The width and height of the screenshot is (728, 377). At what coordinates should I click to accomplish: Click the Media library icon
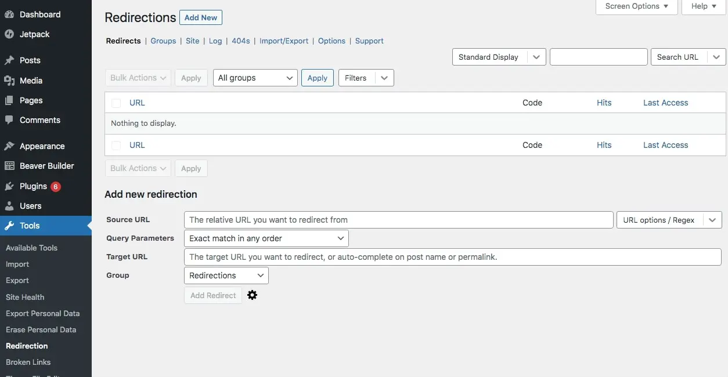(9, 81)
